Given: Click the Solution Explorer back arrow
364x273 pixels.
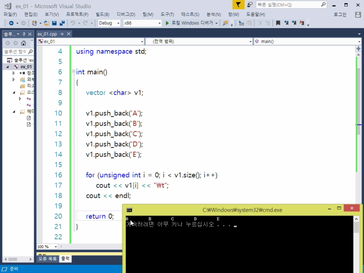Looking at the screenshot, I should (8, 43).
